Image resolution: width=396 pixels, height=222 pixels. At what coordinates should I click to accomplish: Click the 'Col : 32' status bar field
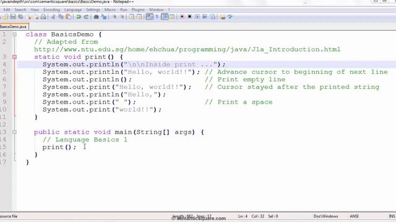coord(257,216)
